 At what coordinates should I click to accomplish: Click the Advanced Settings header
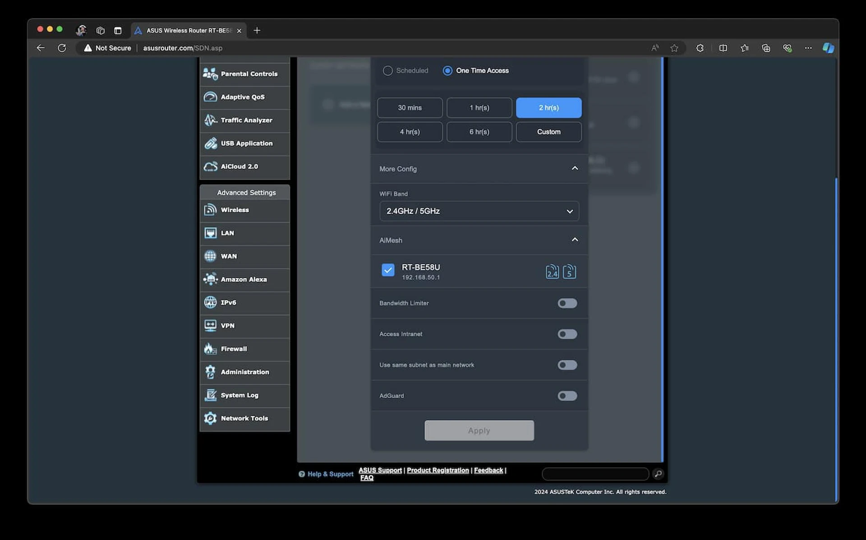coord(246,193)
